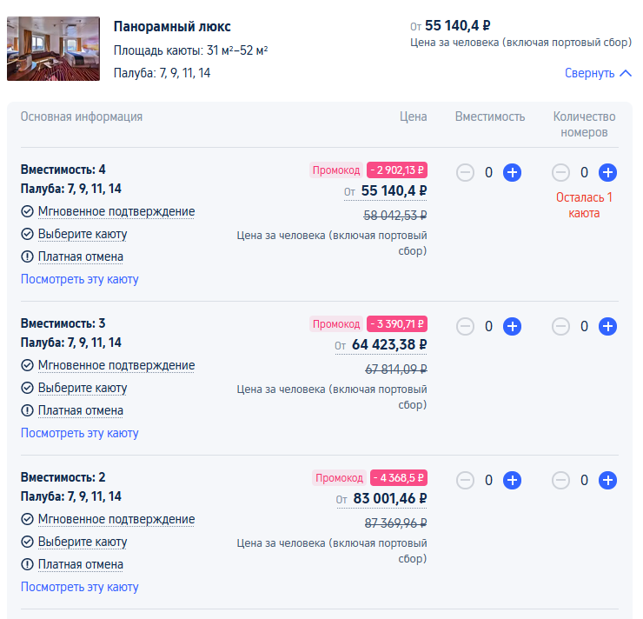Open Посмотреть эту каюту for capacity 2
The height and width of the screenshot is (619, 643).
pyautogui.click(x=80, y=587)
